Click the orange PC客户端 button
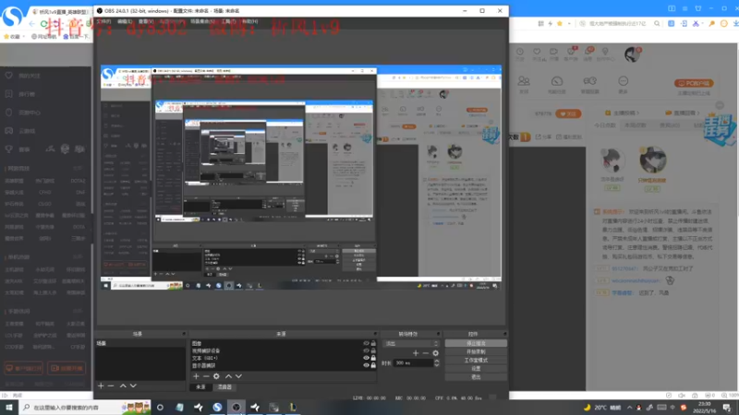Viewport: 739px width, 415px height. click(694, 83)
